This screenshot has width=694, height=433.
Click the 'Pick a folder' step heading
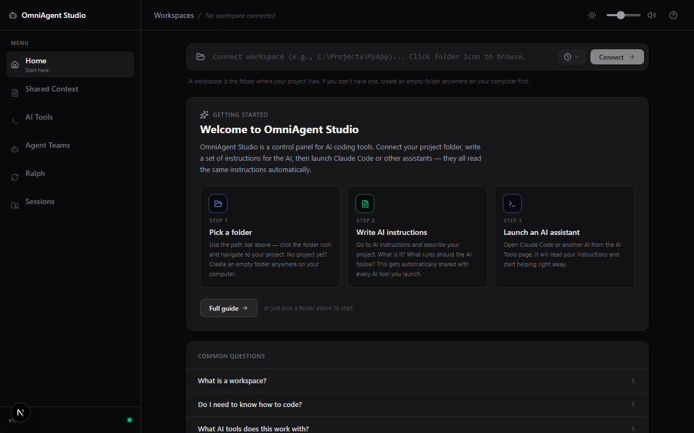click(x=230, y=232)
